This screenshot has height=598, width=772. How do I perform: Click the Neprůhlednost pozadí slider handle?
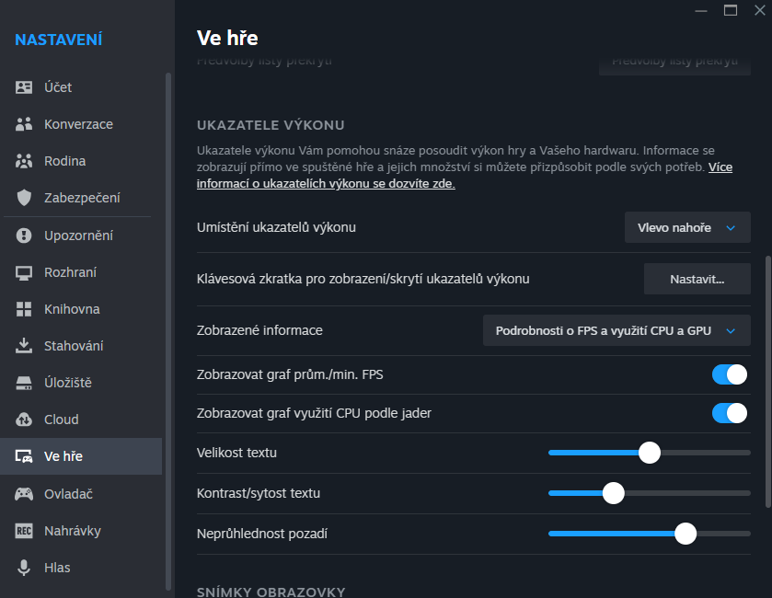coord(685,534)
